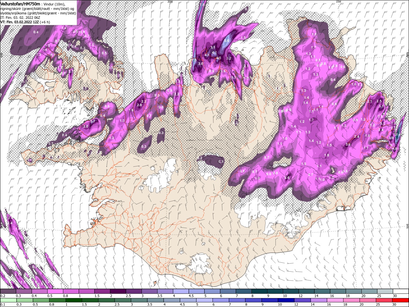The height and width of the screenshot is (307, 409).
Task: Pick the darkest purple swatch between 2 and 2.5
Action: pos(118,291)
